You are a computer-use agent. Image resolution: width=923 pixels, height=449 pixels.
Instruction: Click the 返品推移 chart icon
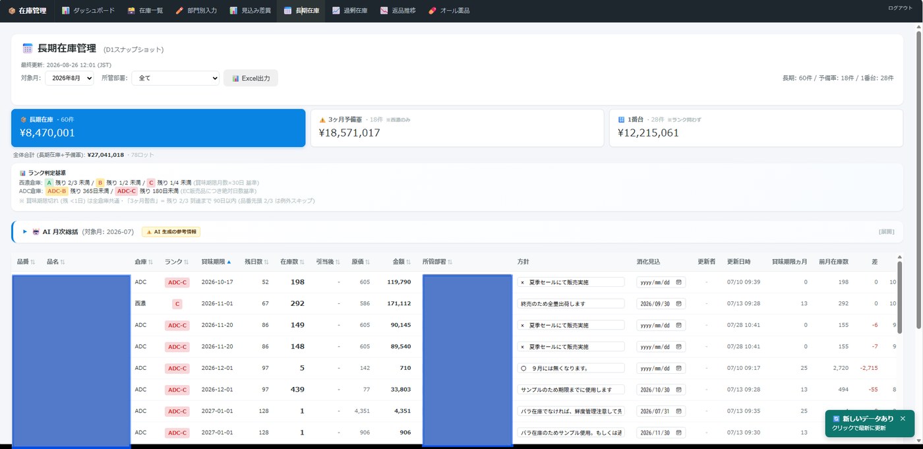click(384, 11)
